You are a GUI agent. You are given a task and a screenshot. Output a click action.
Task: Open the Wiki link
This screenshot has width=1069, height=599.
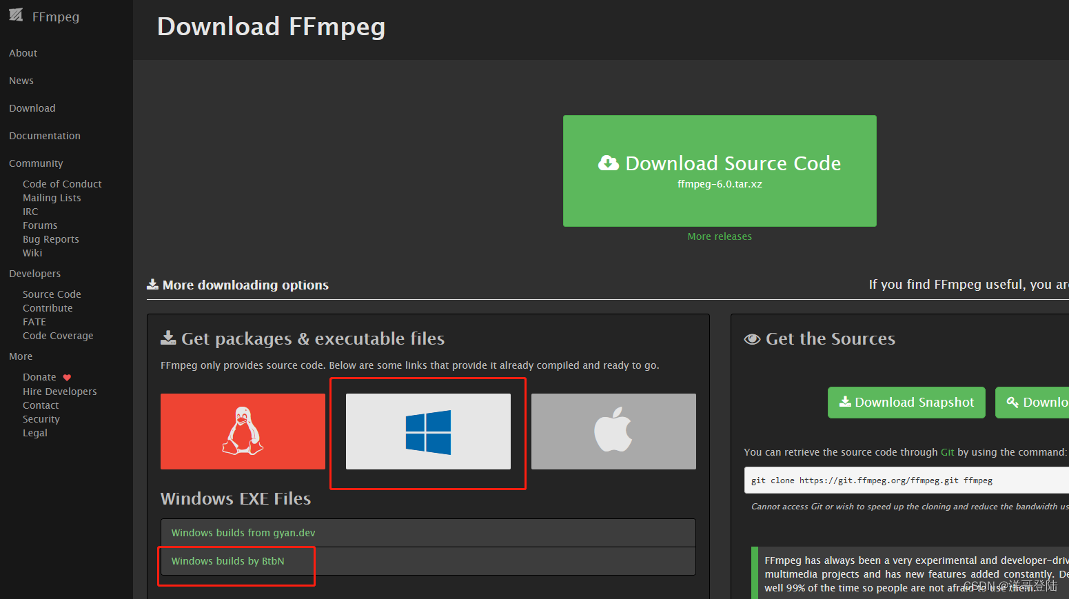coord(32,253)
